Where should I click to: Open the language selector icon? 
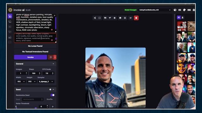(x=189, y=10)
